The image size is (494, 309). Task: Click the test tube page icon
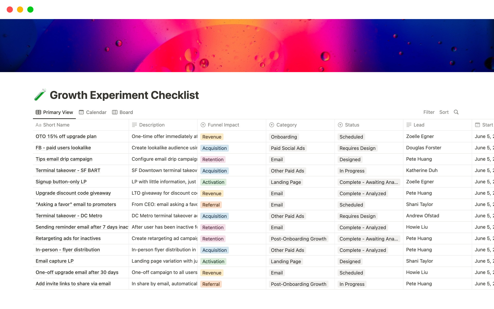pyautogui.click(x=40, y=95)
